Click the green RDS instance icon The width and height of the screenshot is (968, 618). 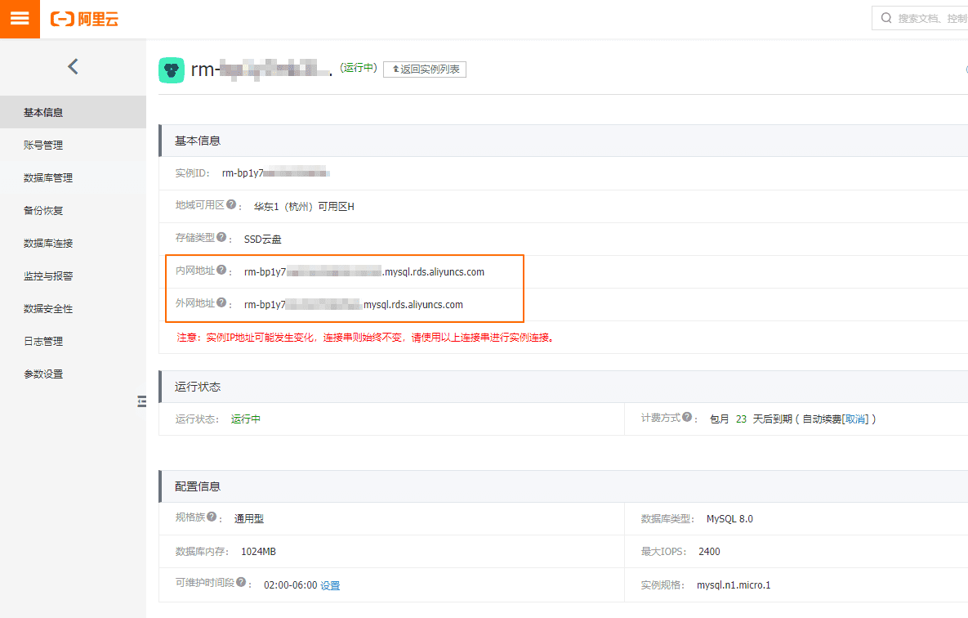pos(172,69)
